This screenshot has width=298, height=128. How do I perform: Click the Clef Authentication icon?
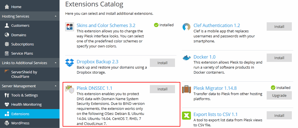[x=186, y=27]
